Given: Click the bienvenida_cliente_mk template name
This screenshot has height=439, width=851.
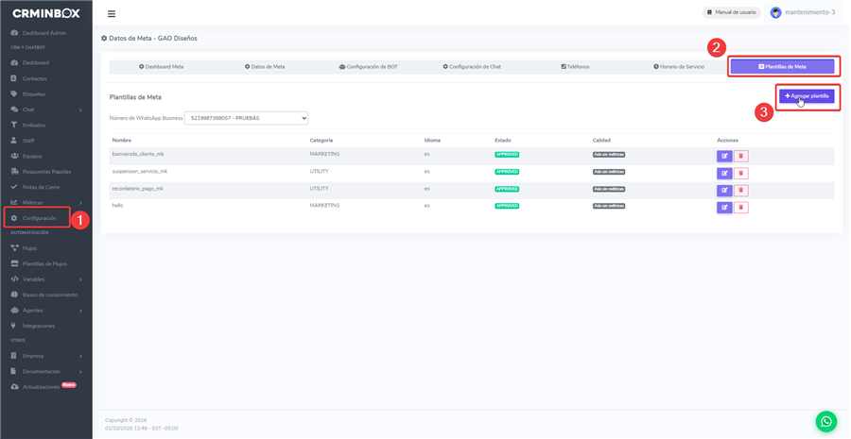Looking at the screenshot, I should pyautogui.click(x=138, y=155).
